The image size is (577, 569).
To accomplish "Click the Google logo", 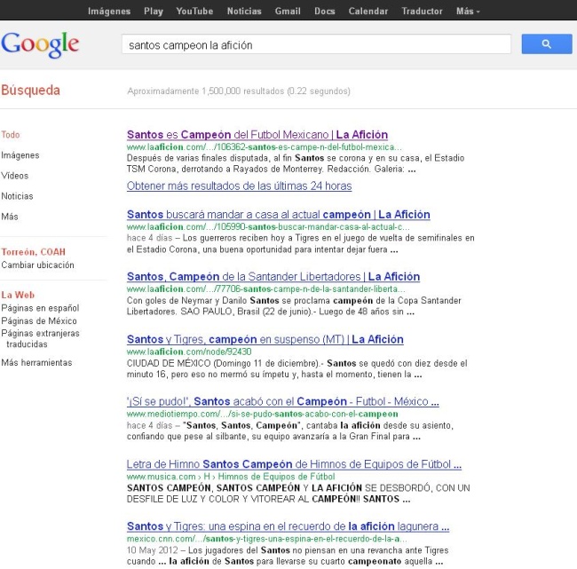I will tap(41, 44).
